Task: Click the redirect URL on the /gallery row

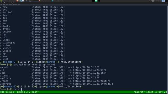Action: (x=86, y=78)
